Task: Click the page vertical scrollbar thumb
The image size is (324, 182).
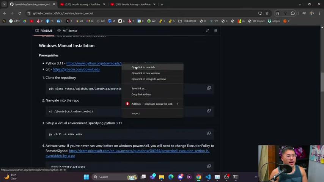Action: point(322,82)
